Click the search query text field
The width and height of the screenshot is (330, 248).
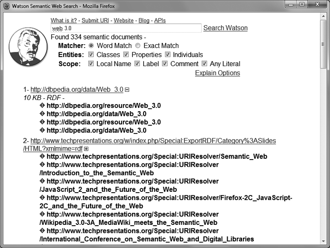pyautogui.click(x=126, y=28)
